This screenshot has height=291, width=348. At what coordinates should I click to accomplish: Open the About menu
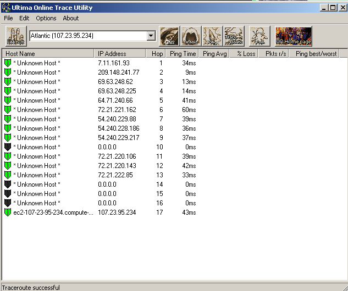(x=70, y=18)
